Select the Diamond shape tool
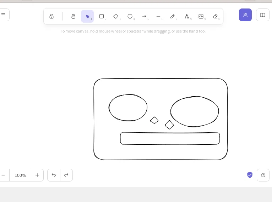272x202 pixels. pyautogui.click(x=116, y=16)
